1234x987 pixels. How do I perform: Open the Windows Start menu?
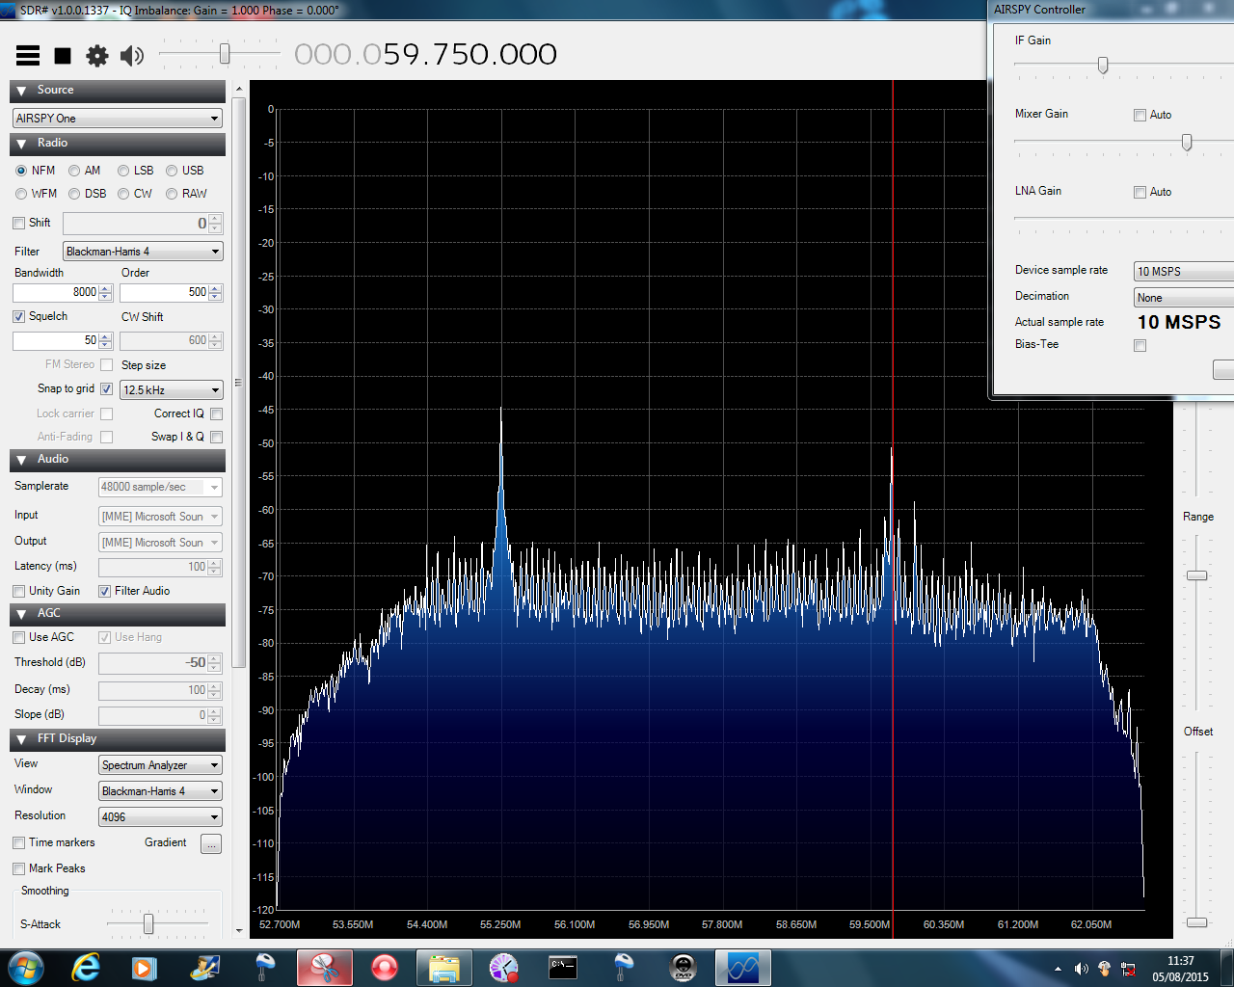[x=26, y=967]
